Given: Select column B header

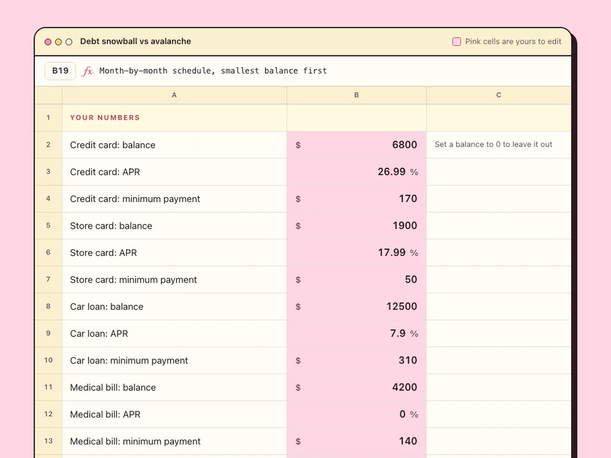Looking at the screenshot, I should (x=357, y=95).
